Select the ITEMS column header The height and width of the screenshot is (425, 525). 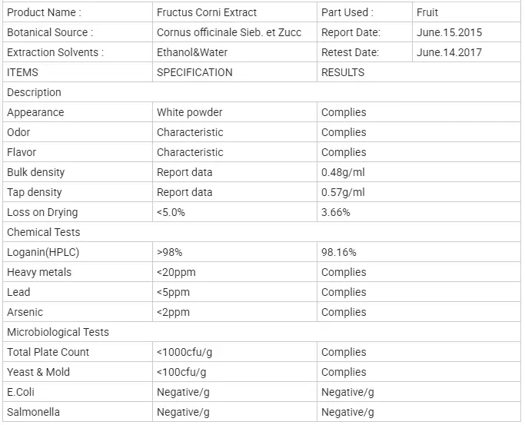(x=22, y=72)
